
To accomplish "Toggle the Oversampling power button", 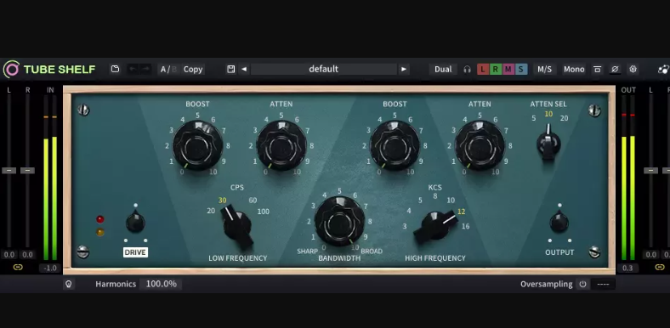I will (582, 284).
